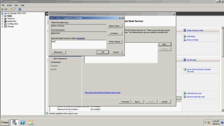Screen dimensions: 224x126
Task: Close the Select Users dialog
Action: tap(122, 18)
